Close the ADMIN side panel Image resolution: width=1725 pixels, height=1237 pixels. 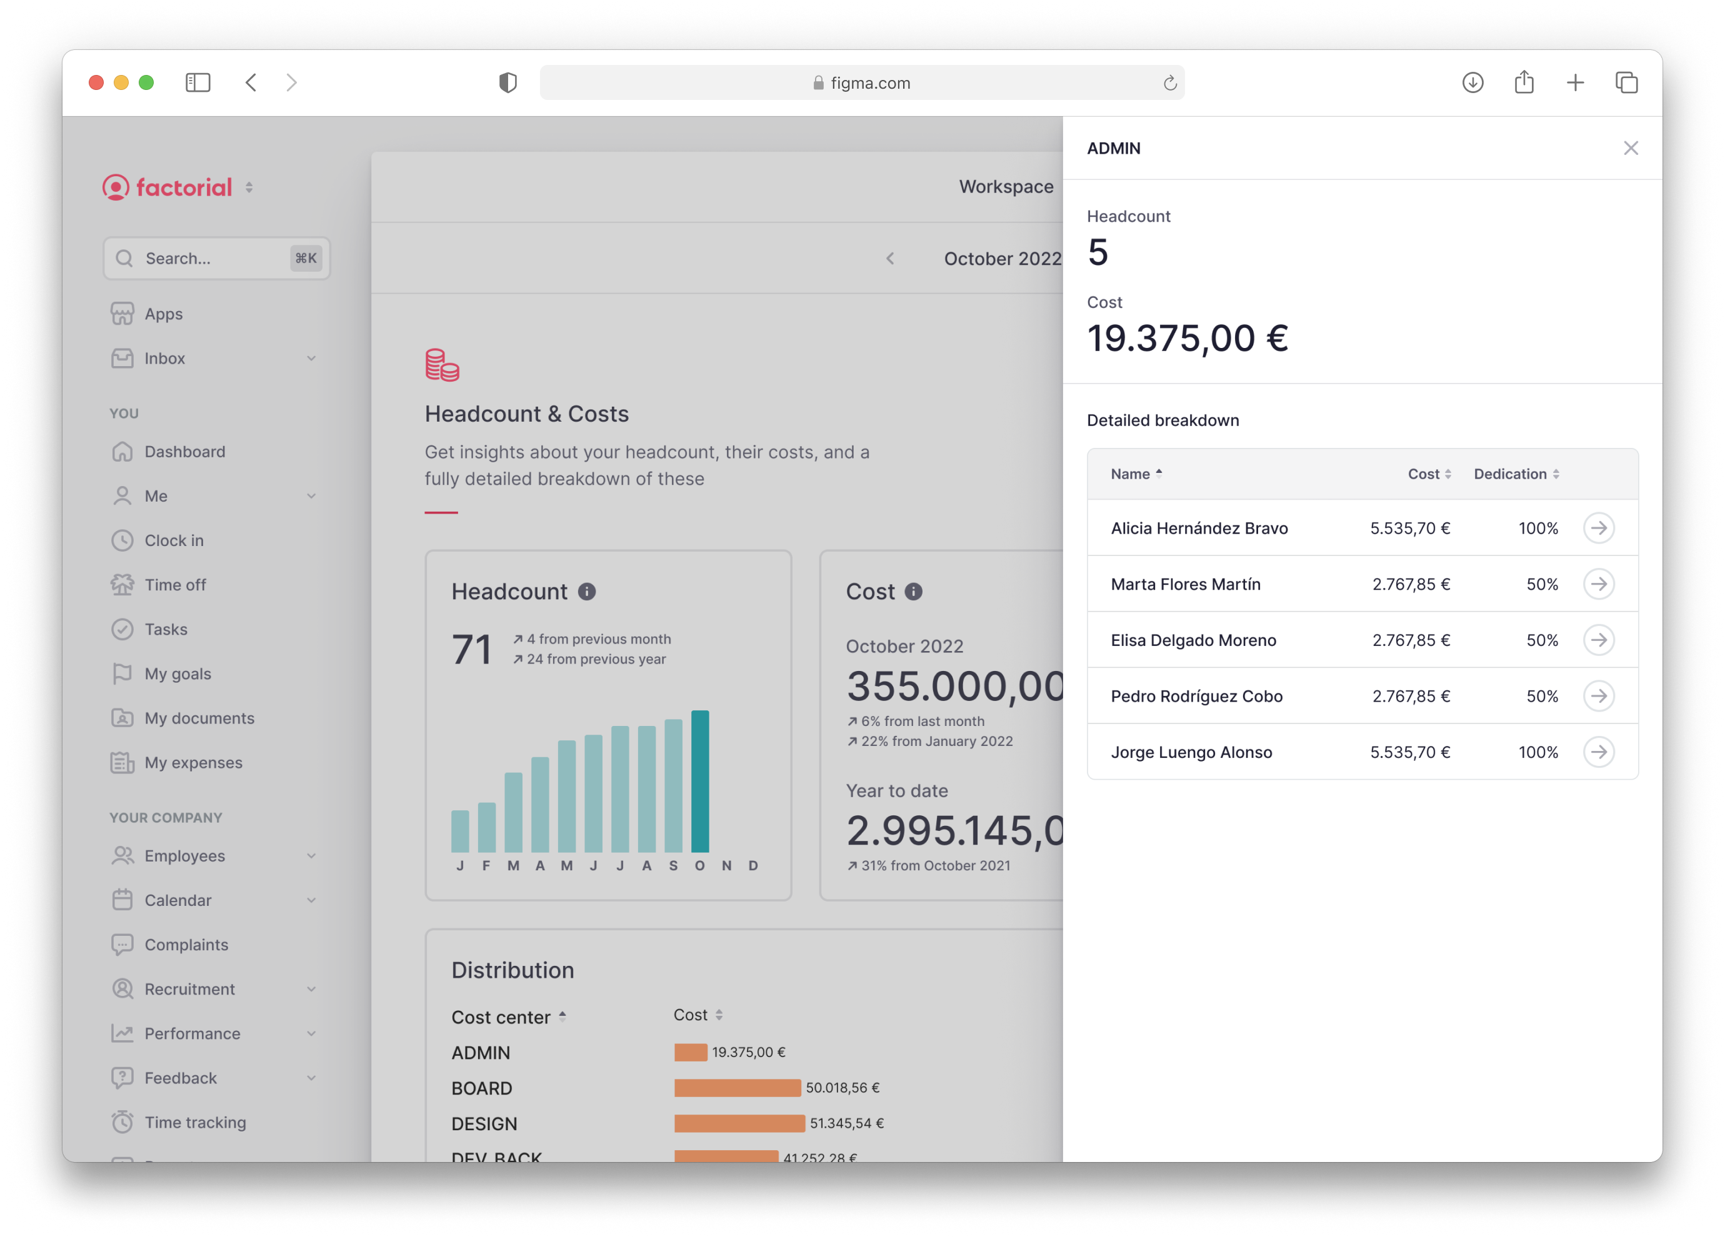(x=1630, y=148)
